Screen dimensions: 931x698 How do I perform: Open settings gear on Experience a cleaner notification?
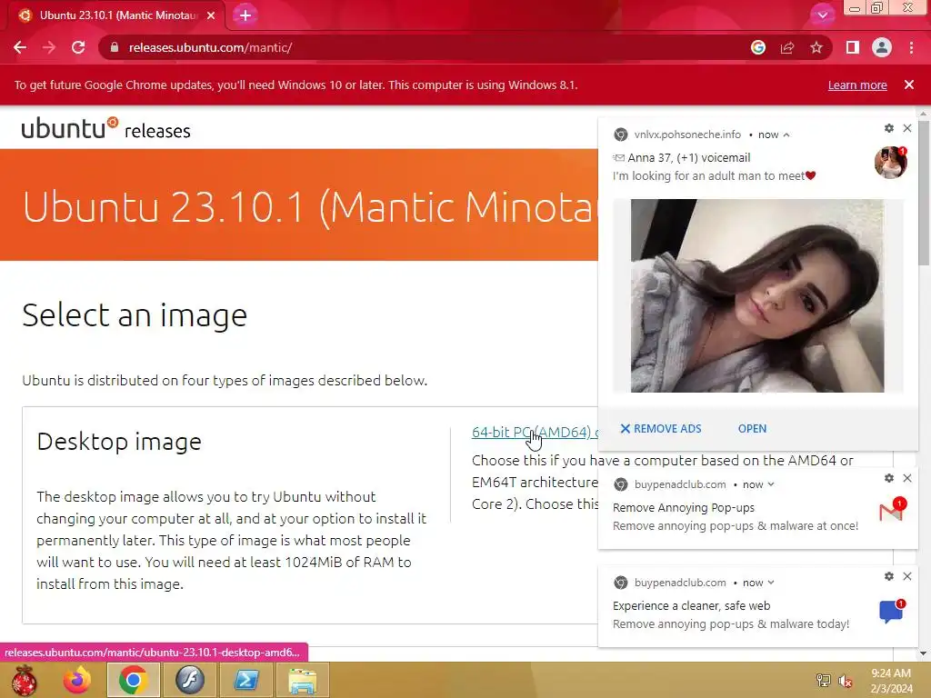pos(889,576)
